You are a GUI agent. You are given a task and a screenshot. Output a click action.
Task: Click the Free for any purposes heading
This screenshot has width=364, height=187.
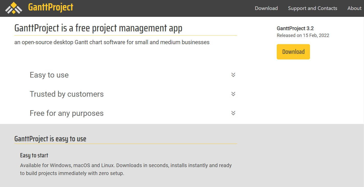click(67, 113)
